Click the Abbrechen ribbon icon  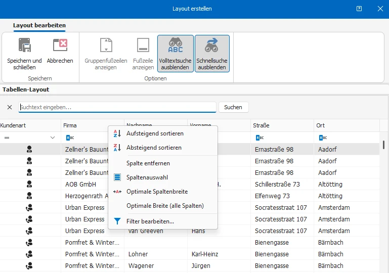pyautogui.click(x=60, y=44)
